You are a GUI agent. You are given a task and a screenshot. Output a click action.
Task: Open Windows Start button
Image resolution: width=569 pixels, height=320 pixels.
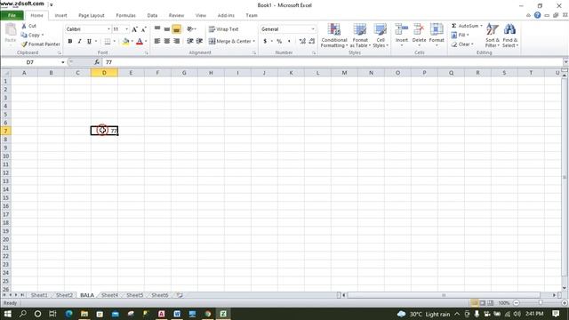pyautogui.click(x=7, y=314)
